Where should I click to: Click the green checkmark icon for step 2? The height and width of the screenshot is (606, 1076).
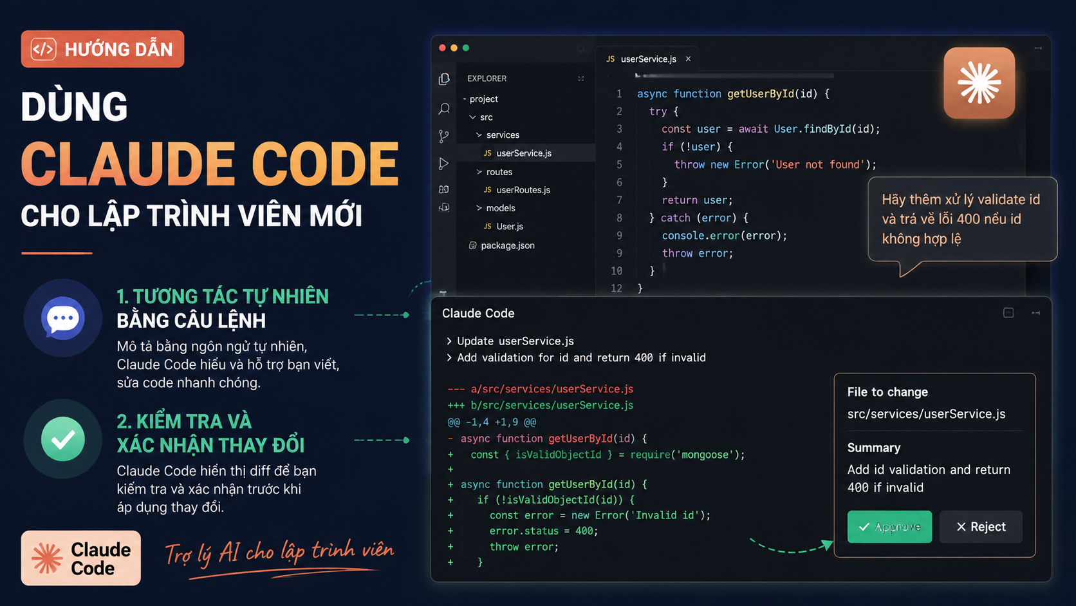pos(63,439)
